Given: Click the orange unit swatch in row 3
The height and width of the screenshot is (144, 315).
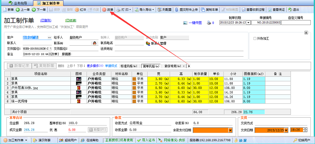Looking at the screenshot, I should tap(134, 88).
